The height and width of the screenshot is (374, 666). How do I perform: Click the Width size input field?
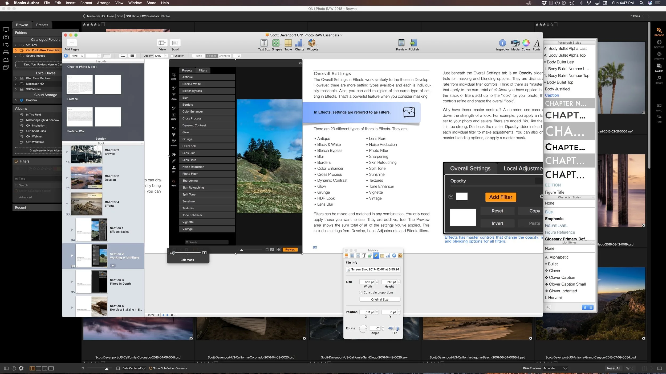click(x=367, y=282)
